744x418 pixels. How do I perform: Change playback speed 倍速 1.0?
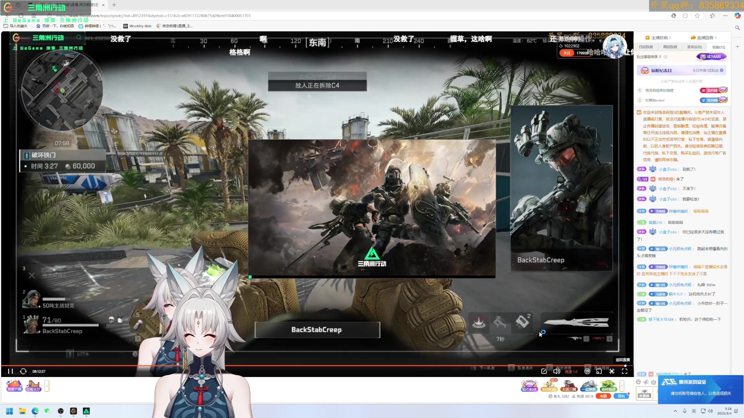571,372
